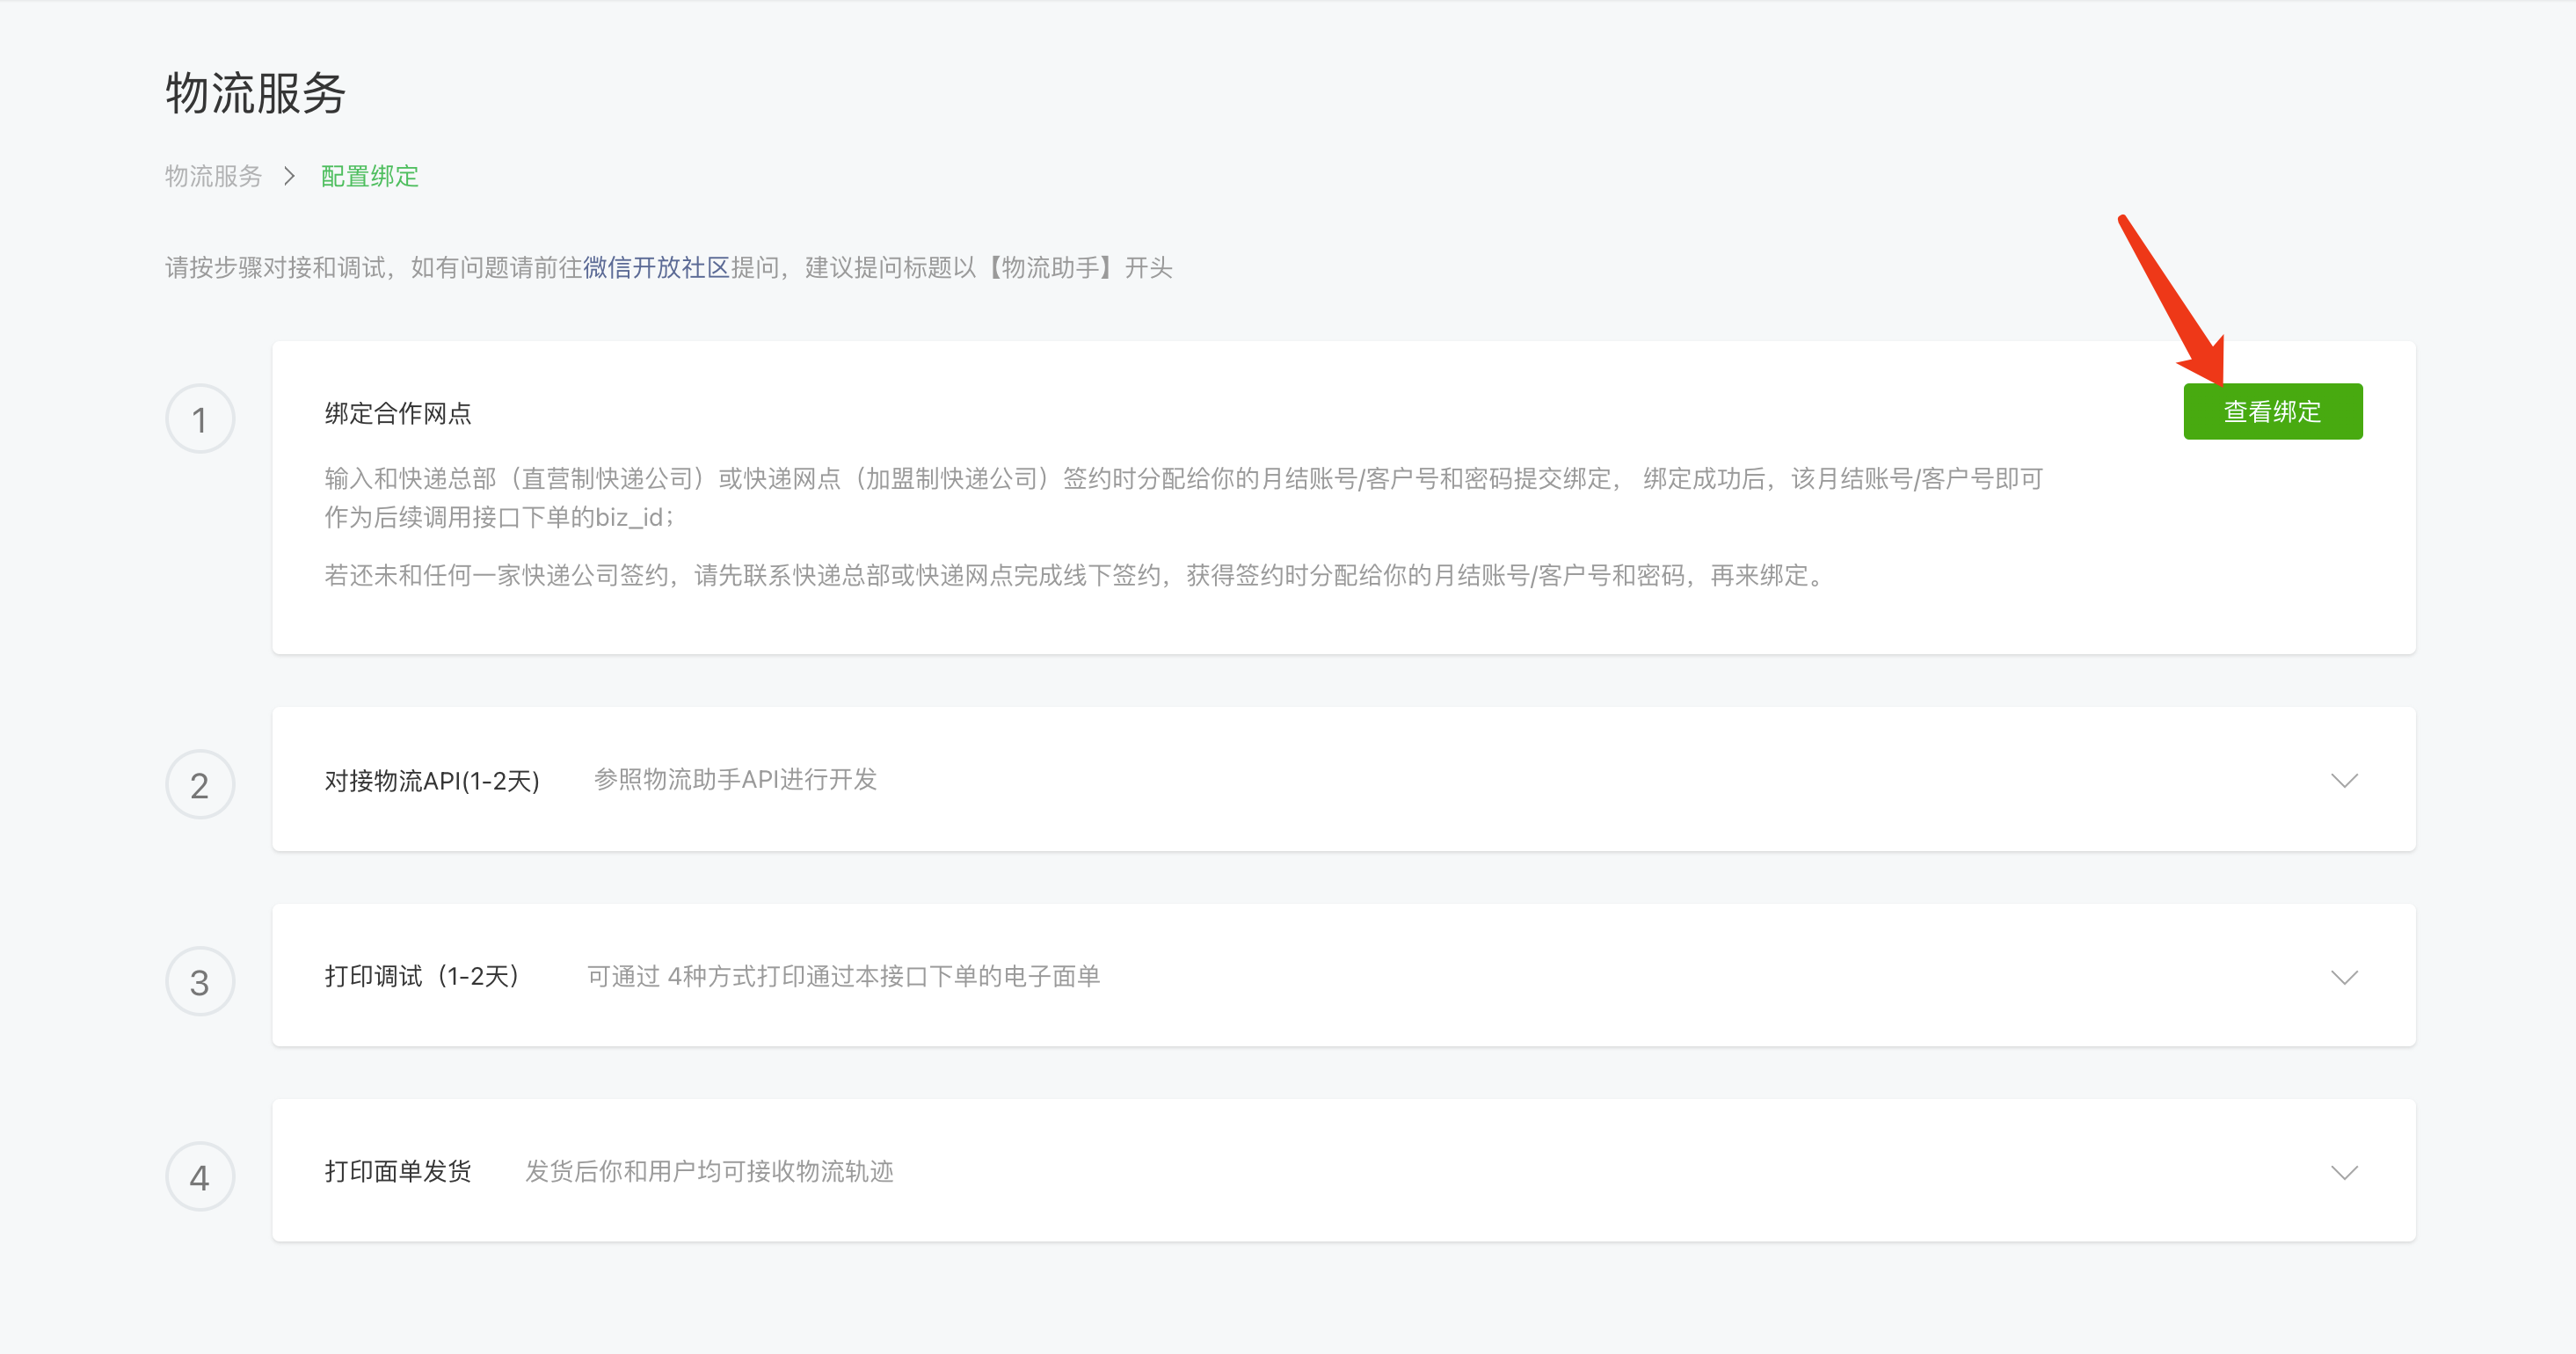Click the step 2 circle icon
The image size is (2576, 1354).
coord(200,785)
